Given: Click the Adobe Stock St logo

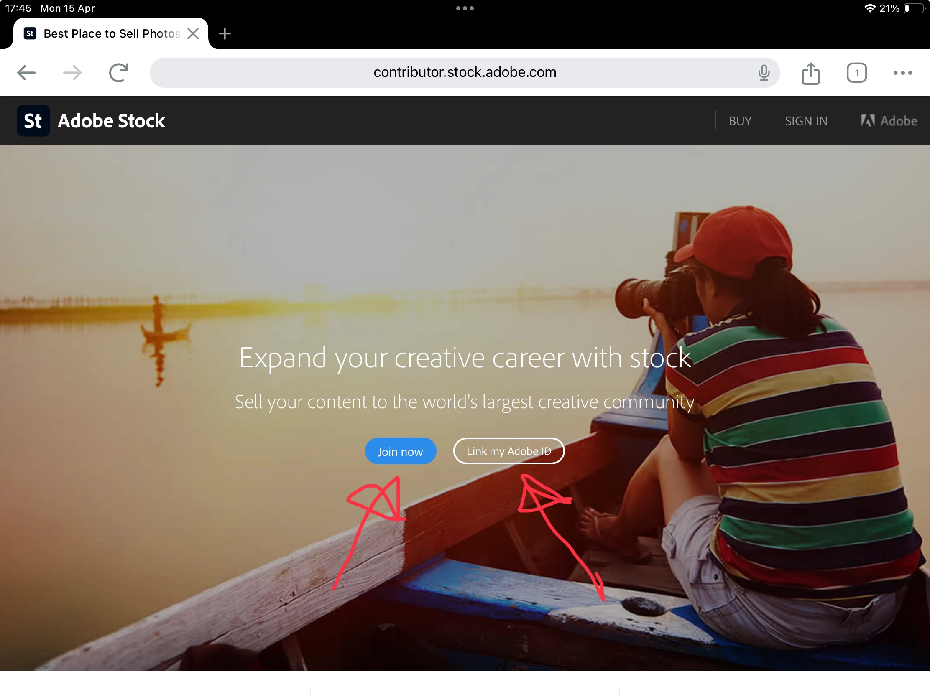Looking at the screenshot, I should point(33,121).
